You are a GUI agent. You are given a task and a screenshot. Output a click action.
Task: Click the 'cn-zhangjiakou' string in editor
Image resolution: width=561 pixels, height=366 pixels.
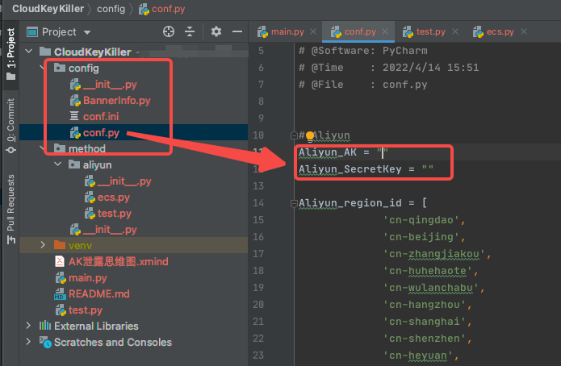pyautogui.click(x=434, y=254)
